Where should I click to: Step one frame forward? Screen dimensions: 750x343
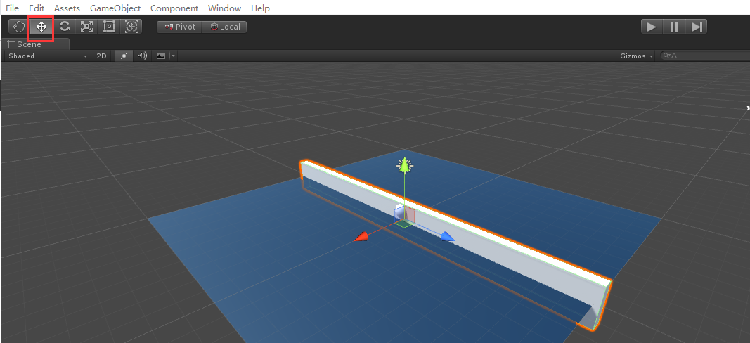coord(696,27)
